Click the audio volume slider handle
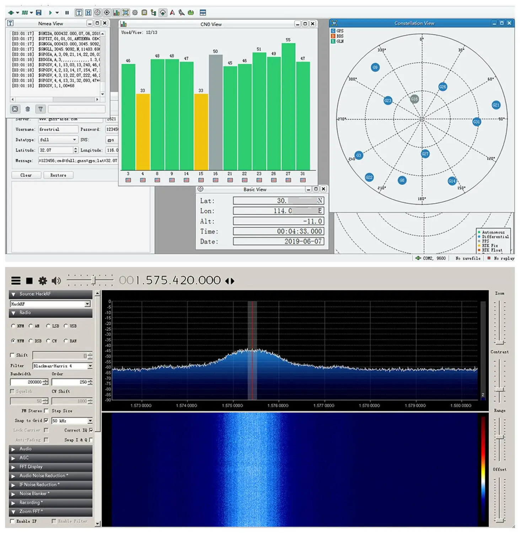 (93, 280)
